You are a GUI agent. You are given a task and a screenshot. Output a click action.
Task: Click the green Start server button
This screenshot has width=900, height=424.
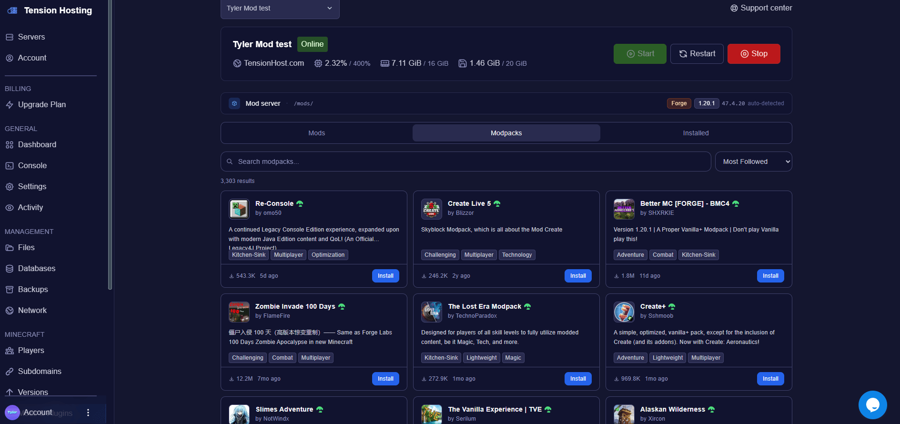coord(640,54)
